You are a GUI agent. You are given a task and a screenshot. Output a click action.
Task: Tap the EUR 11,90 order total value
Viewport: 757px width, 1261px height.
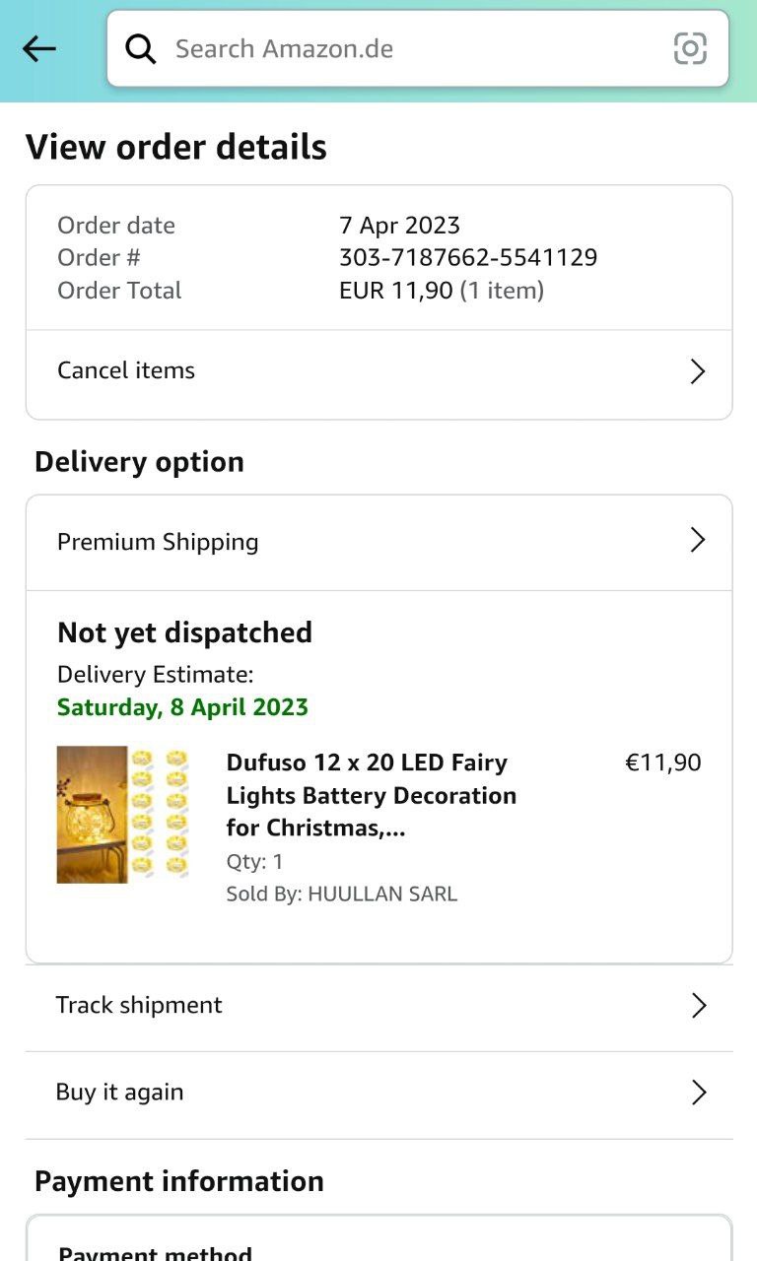[396, 291]
